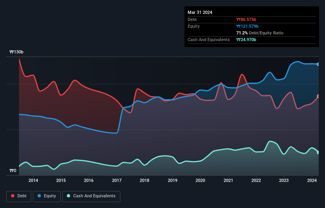Toggle the Equity series legend button
This screenshot has width=325, height=208.
47,196
